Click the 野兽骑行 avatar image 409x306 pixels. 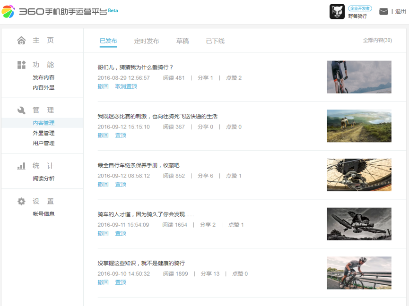337,11
